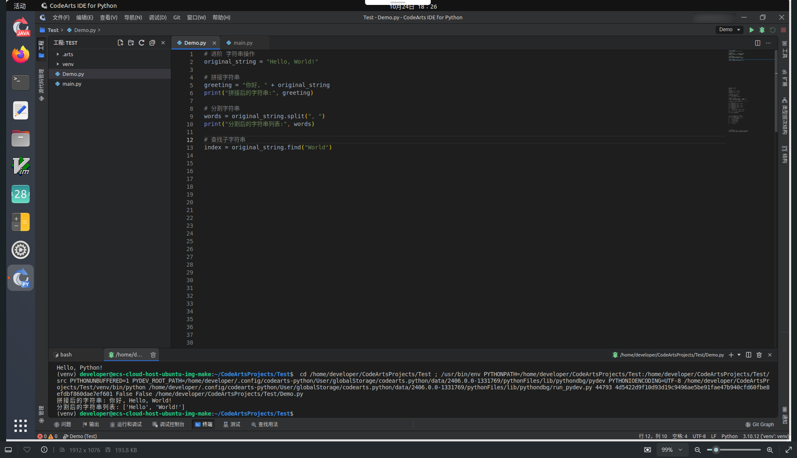
Task: Click the Python interpreter 3.10.12 status item
Action: tap(765, 436)
